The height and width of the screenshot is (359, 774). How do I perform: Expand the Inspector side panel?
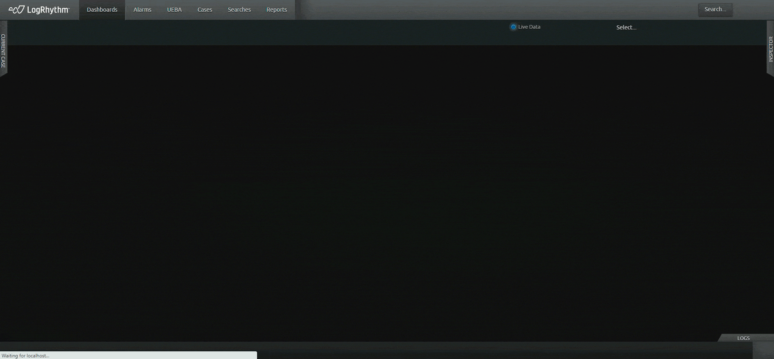(x=770, y=49)
